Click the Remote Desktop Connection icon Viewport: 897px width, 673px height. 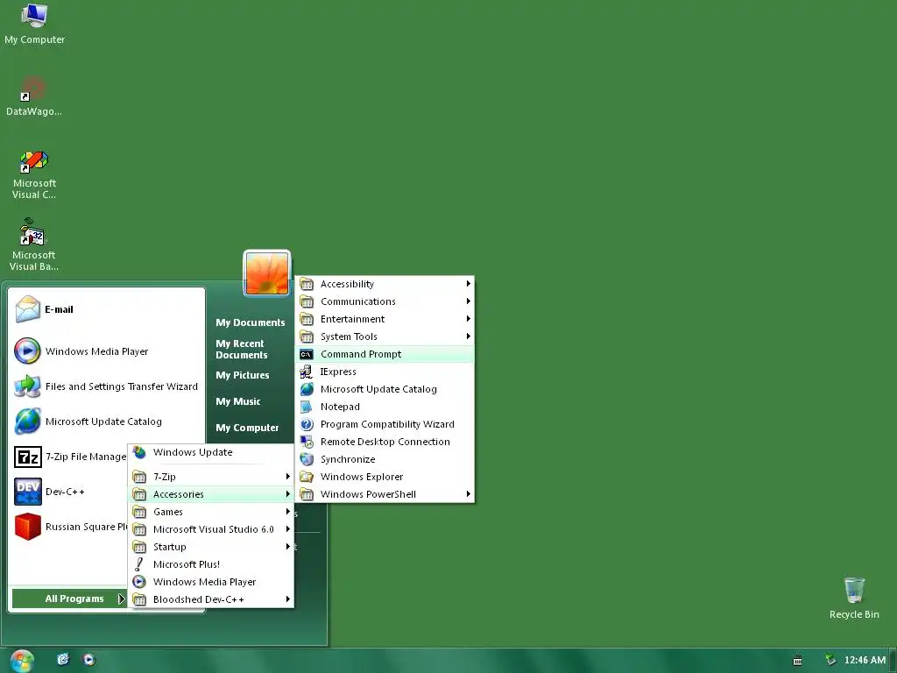tap(307, 442)
